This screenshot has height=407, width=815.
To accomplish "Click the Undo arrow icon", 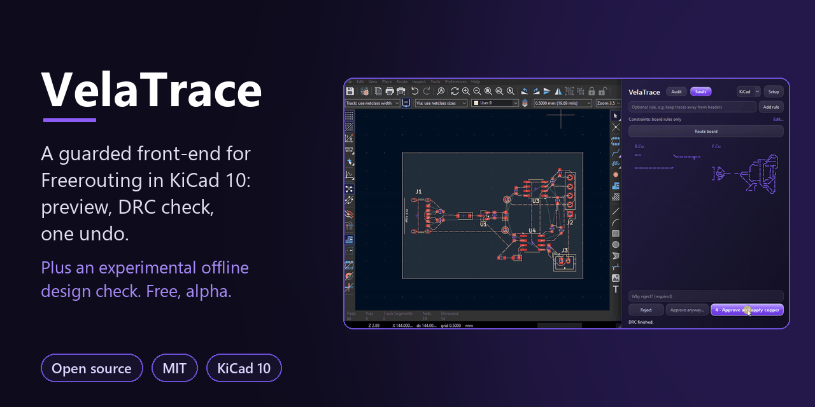I will click(415, 91).
